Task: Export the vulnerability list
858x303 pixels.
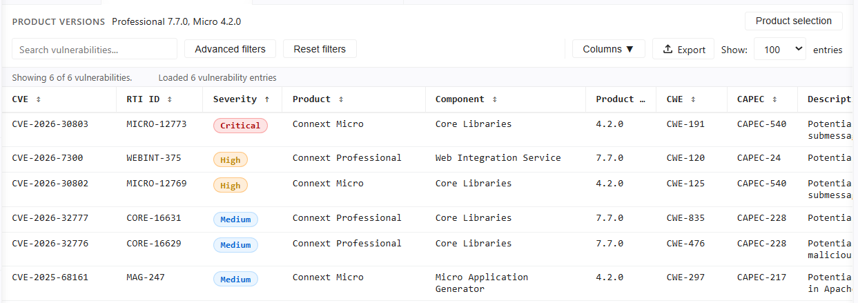Action: pyautogui.click(x=683, y=49)
